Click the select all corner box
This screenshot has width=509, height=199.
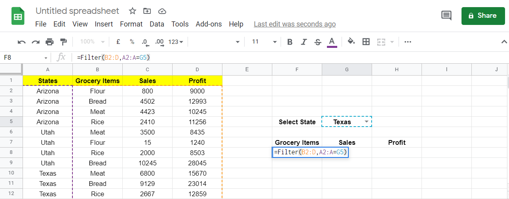click(x=11, y=69)
